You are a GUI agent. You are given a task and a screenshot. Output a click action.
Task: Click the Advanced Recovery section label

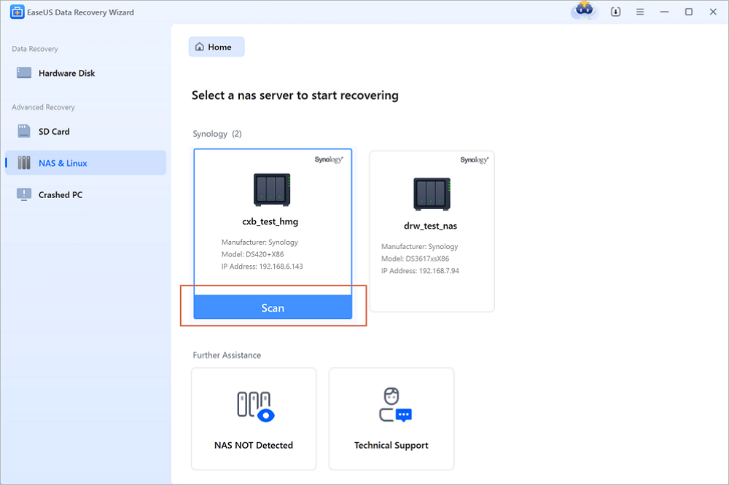click(43, 107)
